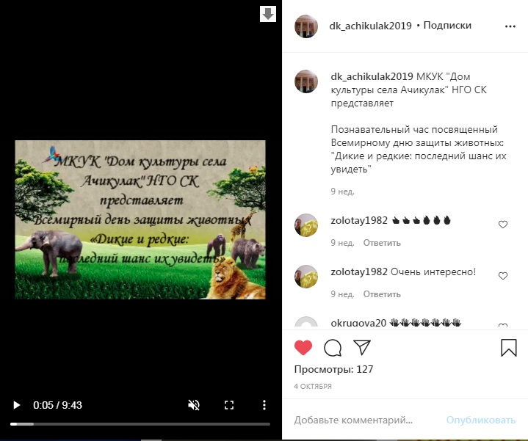The height and width of the screenshot is (441, 528).
Task: Click the download arrow icon on video
Action: coord(268,14)
